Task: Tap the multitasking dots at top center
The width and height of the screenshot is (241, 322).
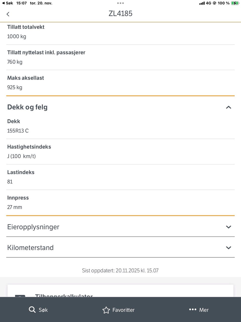Action: [x=120, y=3]
